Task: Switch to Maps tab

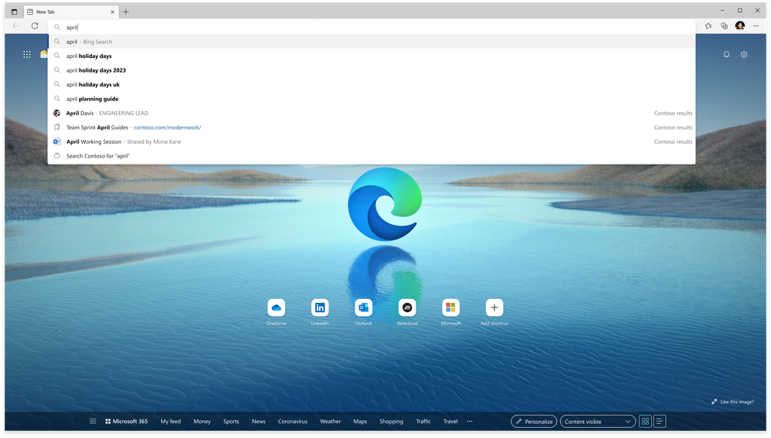Action: point(360,421)
